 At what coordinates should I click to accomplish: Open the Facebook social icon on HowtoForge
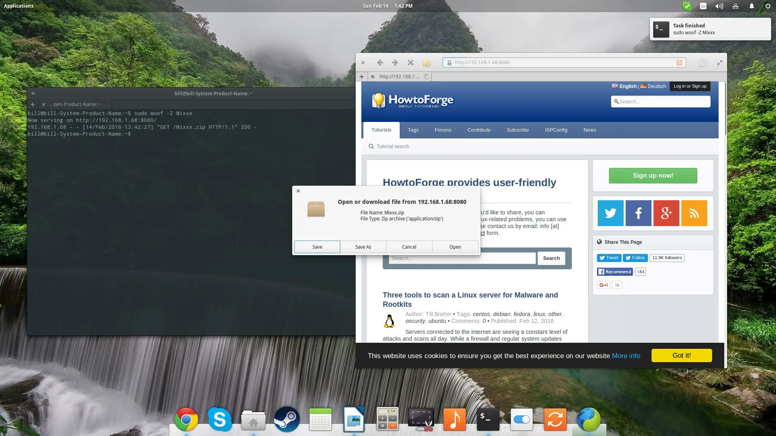click(638, 213)
